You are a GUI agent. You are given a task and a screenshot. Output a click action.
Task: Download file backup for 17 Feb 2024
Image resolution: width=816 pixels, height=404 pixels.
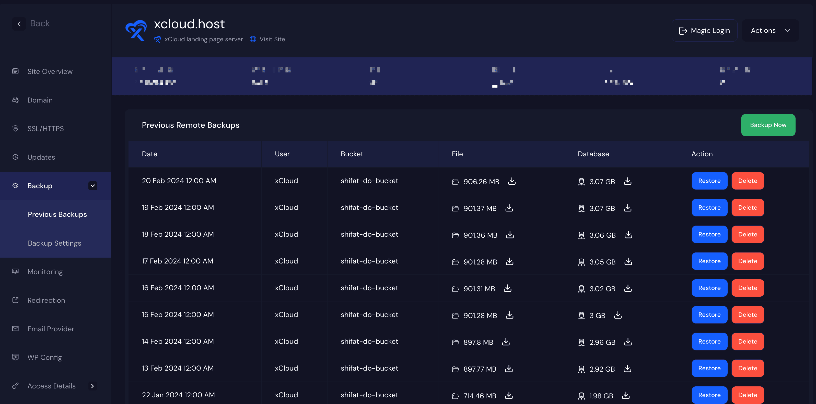coord(509,261)
